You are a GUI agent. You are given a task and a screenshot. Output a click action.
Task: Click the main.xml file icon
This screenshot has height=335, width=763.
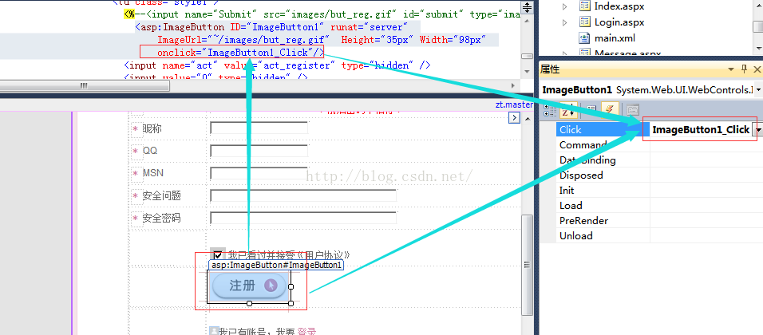[x=584, y=38]
